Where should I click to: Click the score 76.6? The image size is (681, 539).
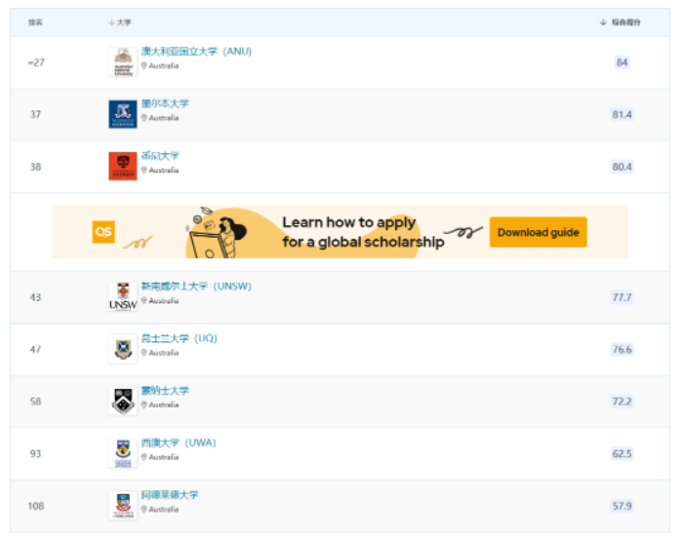coord(621,349)
